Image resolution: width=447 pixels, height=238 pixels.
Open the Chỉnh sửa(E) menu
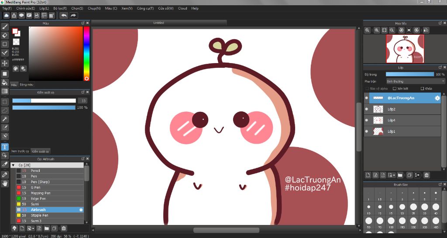26,9
